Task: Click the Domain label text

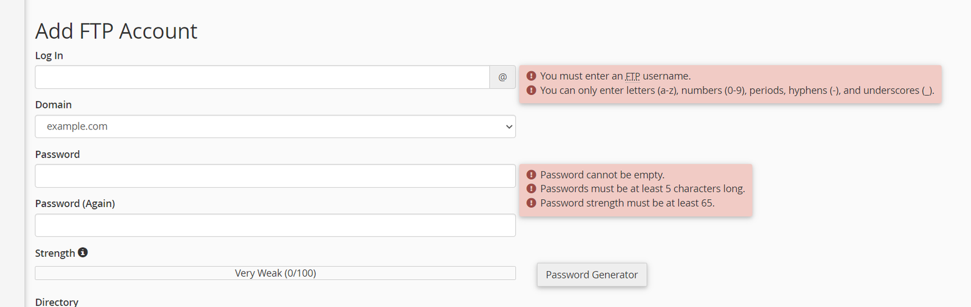Action: [x=53, y=105]
